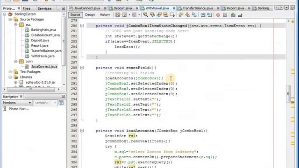Open the Members dropdown in Navigator
Viewport: 299px width, 168px height.
(x=17, y=103)
